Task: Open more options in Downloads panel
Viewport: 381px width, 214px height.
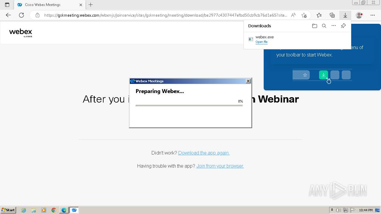Action: [334, 26]
